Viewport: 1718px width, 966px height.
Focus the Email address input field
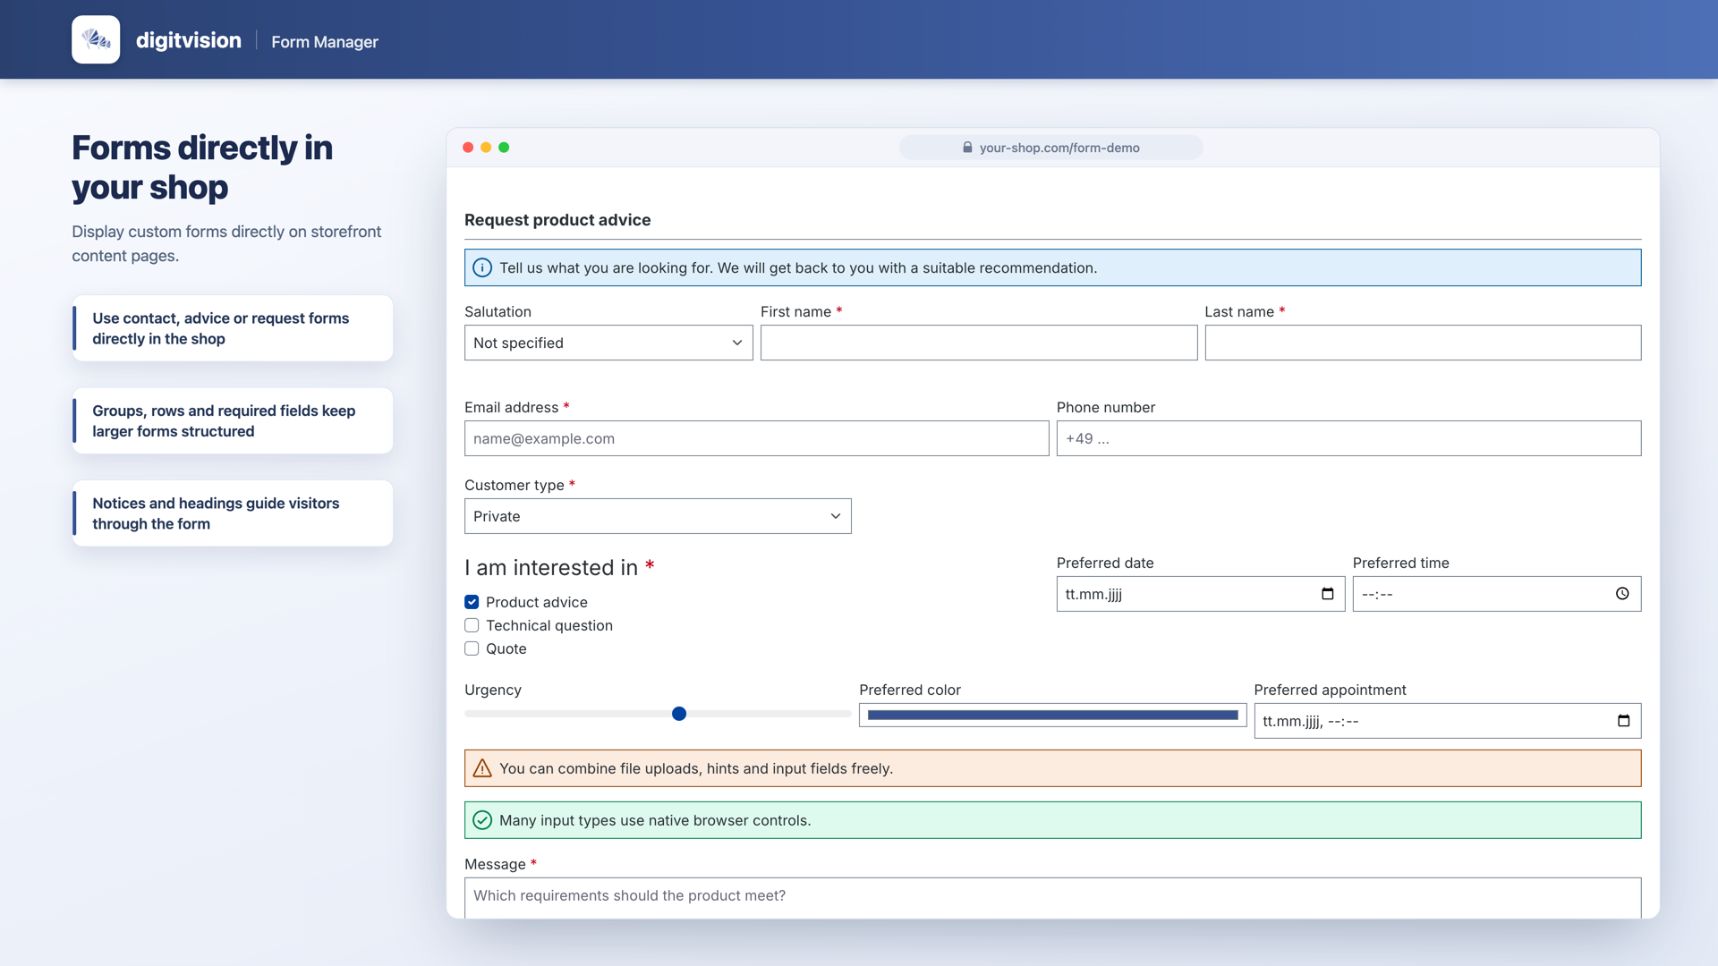click(x=756, y=438)
